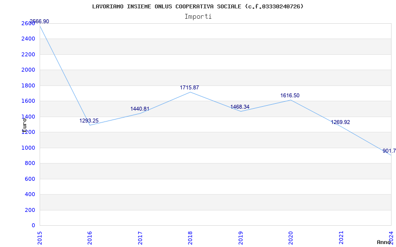
Task: Select the 2015 x-axis year label
Action: coord(40,237)
